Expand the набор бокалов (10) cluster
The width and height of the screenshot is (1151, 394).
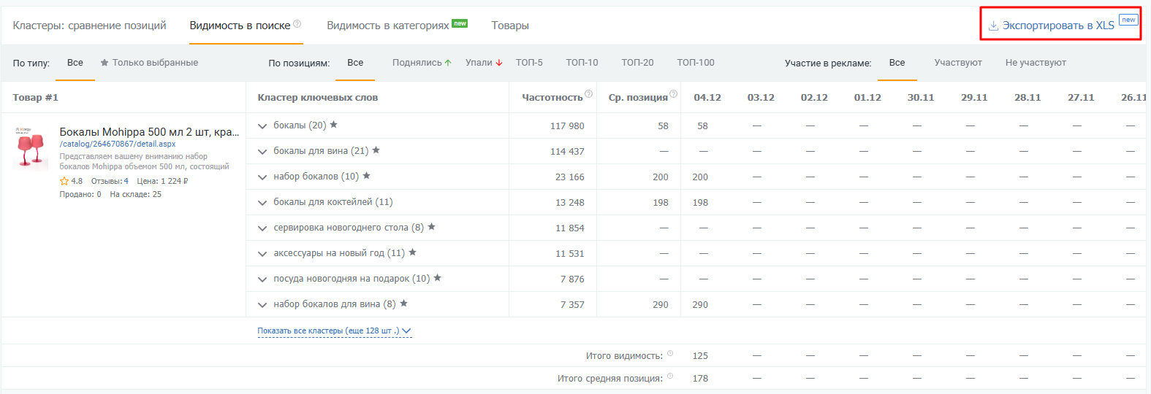click(262, 177)
